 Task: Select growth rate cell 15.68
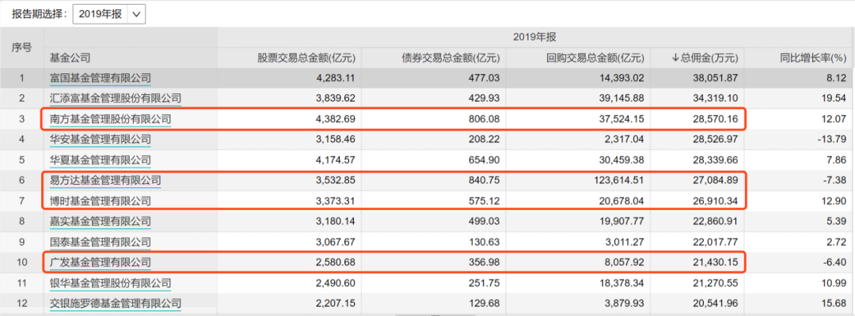833,303
